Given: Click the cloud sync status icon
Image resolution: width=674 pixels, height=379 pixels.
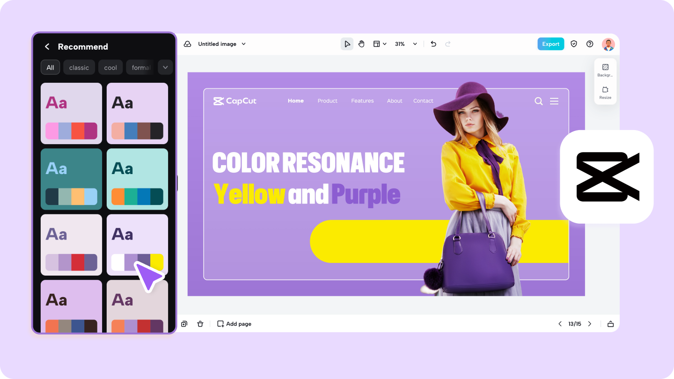Looking at the screenshot, I should [187, 44].
